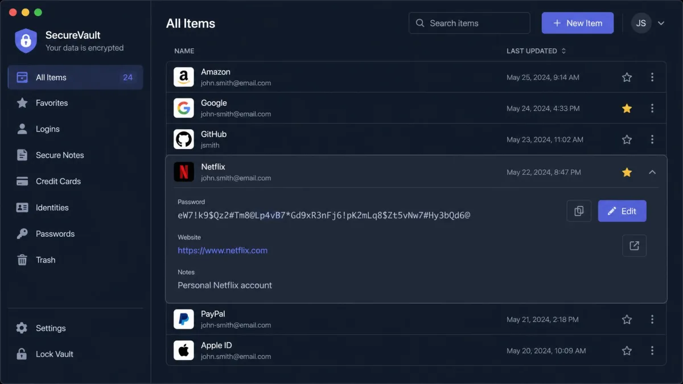Click the Apple ID logo icon

183,350
